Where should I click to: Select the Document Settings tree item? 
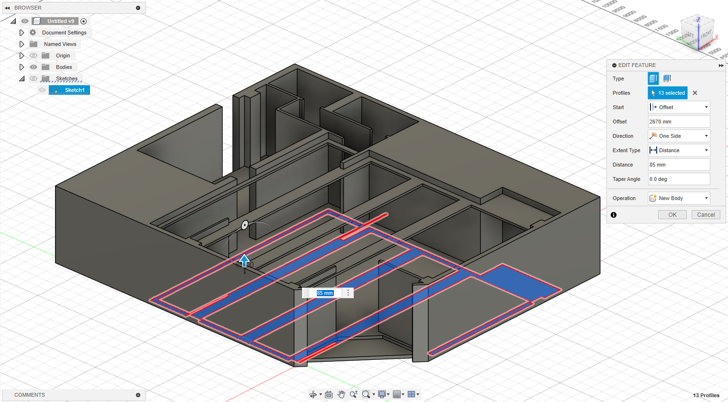(64, 33)
